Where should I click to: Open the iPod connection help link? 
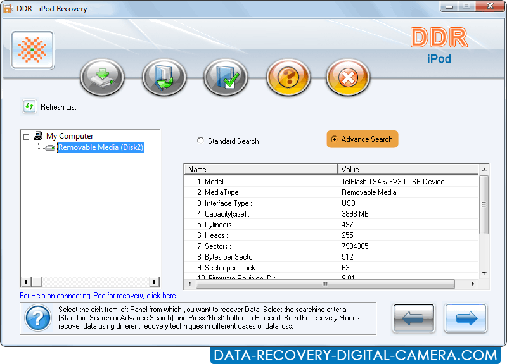98,296
